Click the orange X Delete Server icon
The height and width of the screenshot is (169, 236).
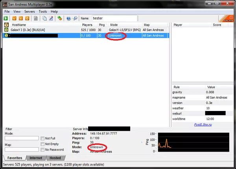tap(20, 18)
